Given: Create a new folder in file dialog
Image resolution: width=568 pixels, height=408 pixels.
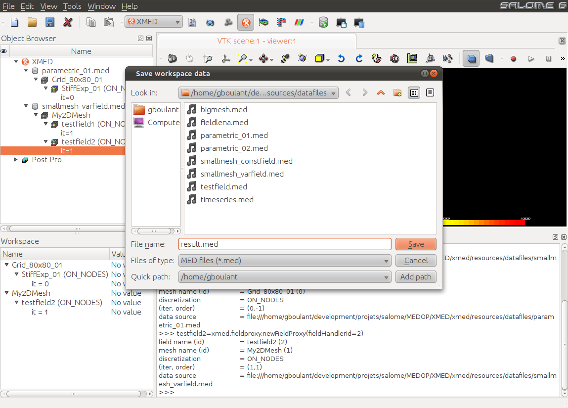Looking at the screenshot, I should (397, 93).
